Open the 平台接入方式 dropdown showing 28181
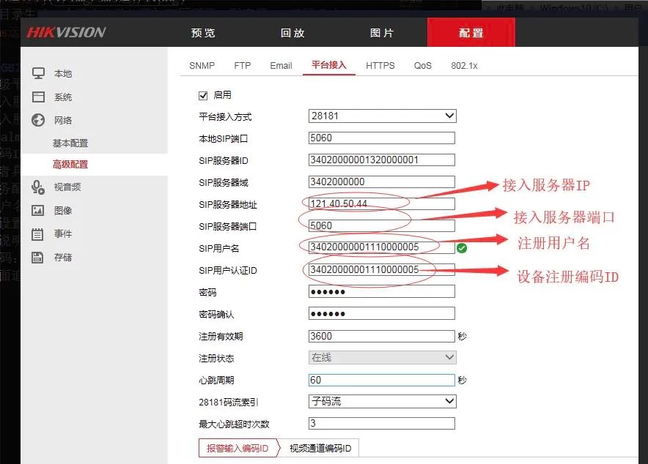This screenshot has height=464, width=648. [x=381, y=116]
